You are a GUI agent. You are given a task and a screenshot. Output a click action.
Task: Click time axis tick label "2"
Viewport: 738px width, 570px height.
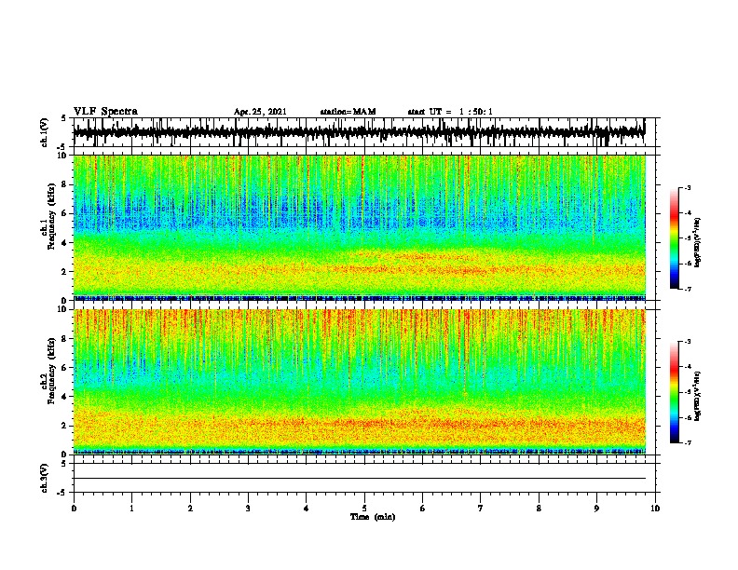[x=190, y=509]
